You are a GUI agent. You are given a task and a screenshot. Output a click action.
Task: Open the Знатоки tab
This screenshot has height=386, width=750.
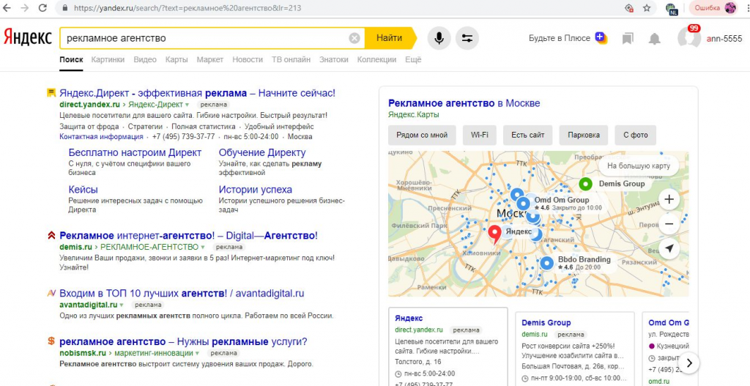click(x=334, y=60)
